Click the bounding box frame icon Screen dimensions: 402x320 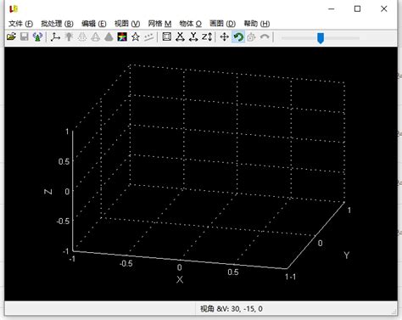coord(167,36)
